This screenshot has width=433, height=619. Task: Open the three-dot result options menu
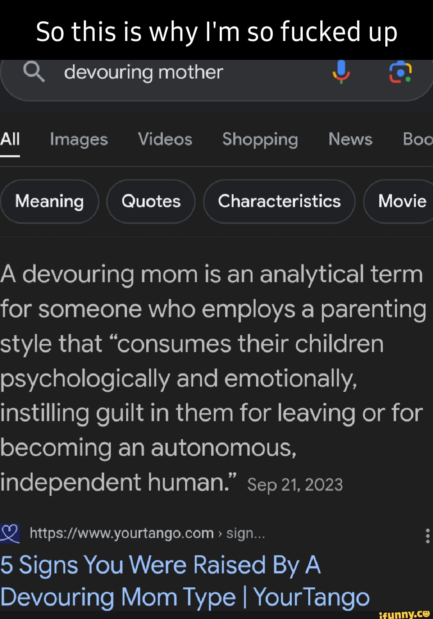tap(427, 535)
